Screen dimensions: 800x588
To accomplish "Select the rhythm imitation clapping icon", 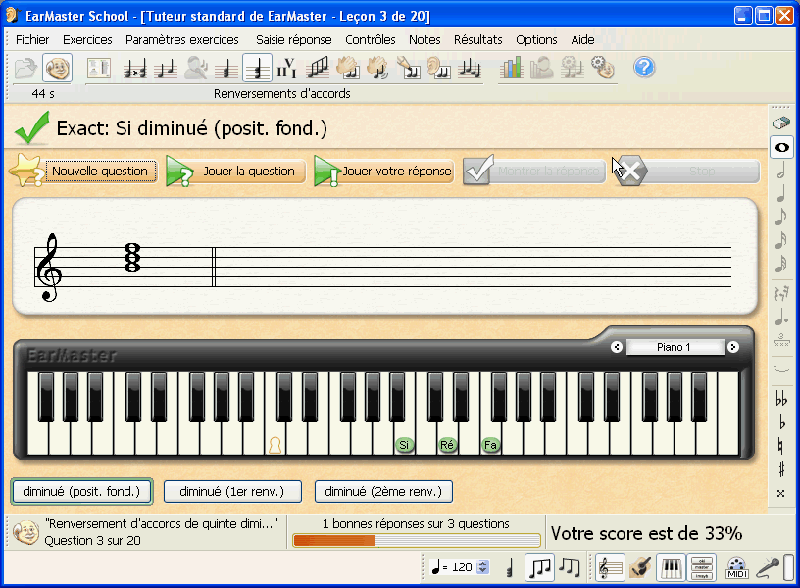I will click(378, 68).
